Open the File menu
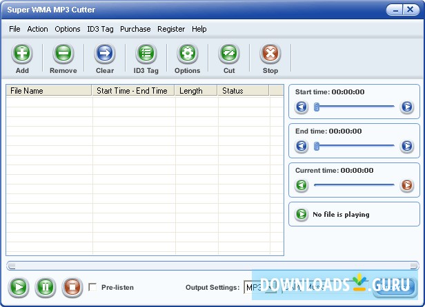Viewport: 425px width, 307px height. tap(14, 29)
